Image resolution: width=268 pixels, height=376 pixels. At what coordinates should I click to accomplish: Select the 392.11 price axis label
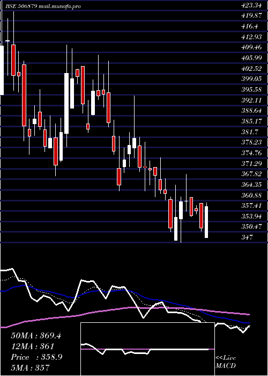251,100
